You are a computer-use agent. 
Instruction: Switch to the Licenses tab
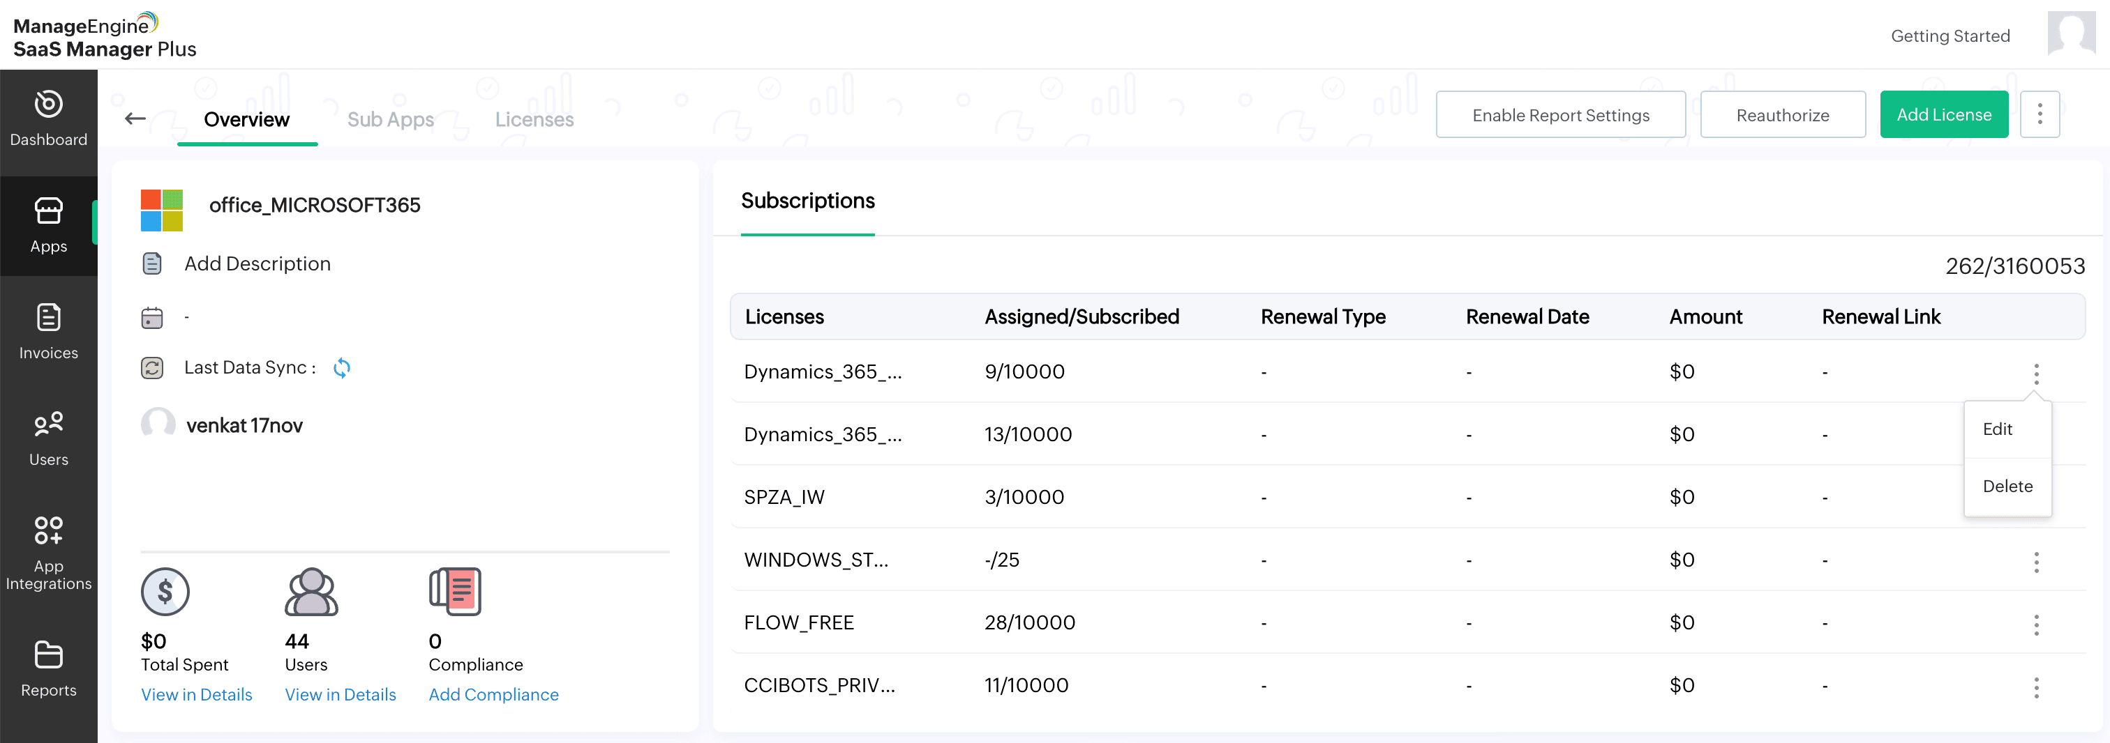tap(534, 119)
